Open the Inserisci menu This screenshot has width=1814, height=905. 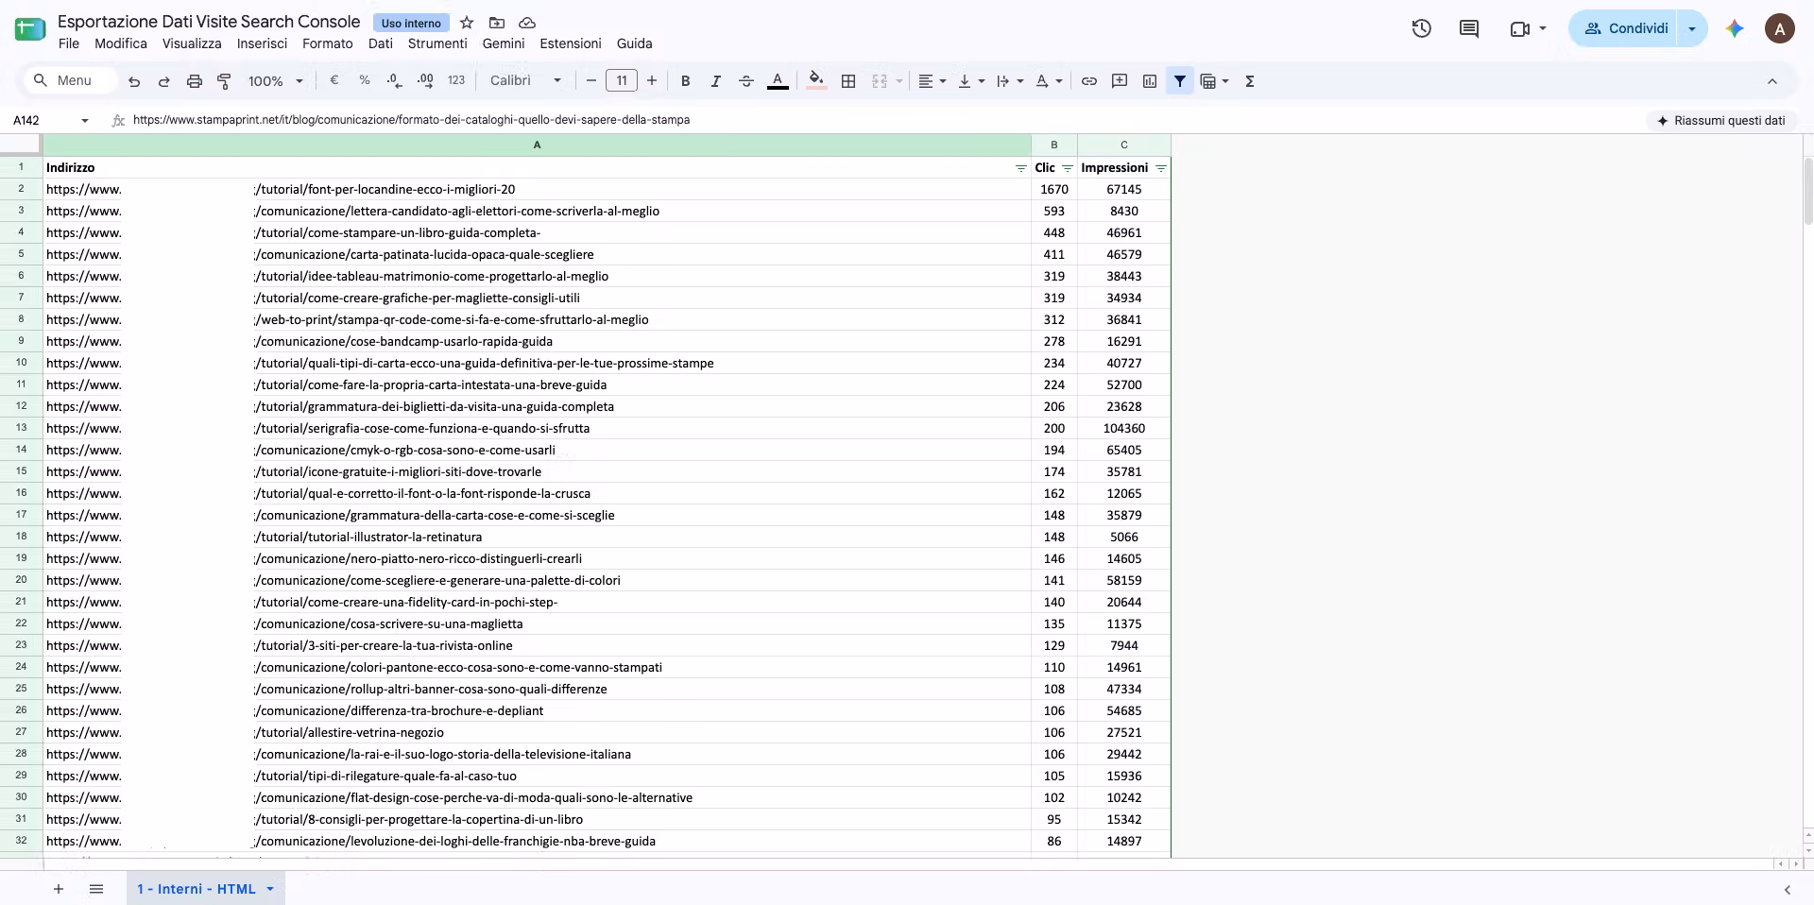tap(262, 43)
